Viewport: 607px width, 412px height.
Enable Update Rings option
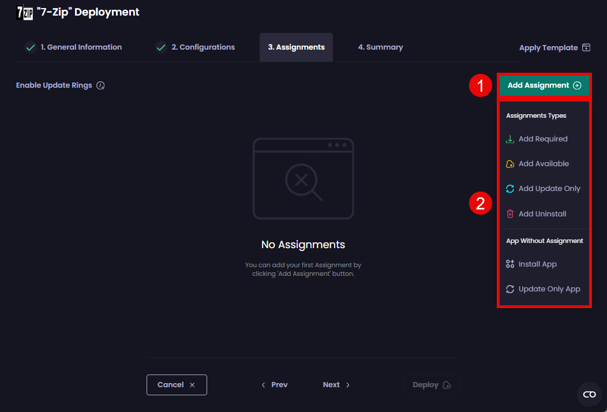54,85
